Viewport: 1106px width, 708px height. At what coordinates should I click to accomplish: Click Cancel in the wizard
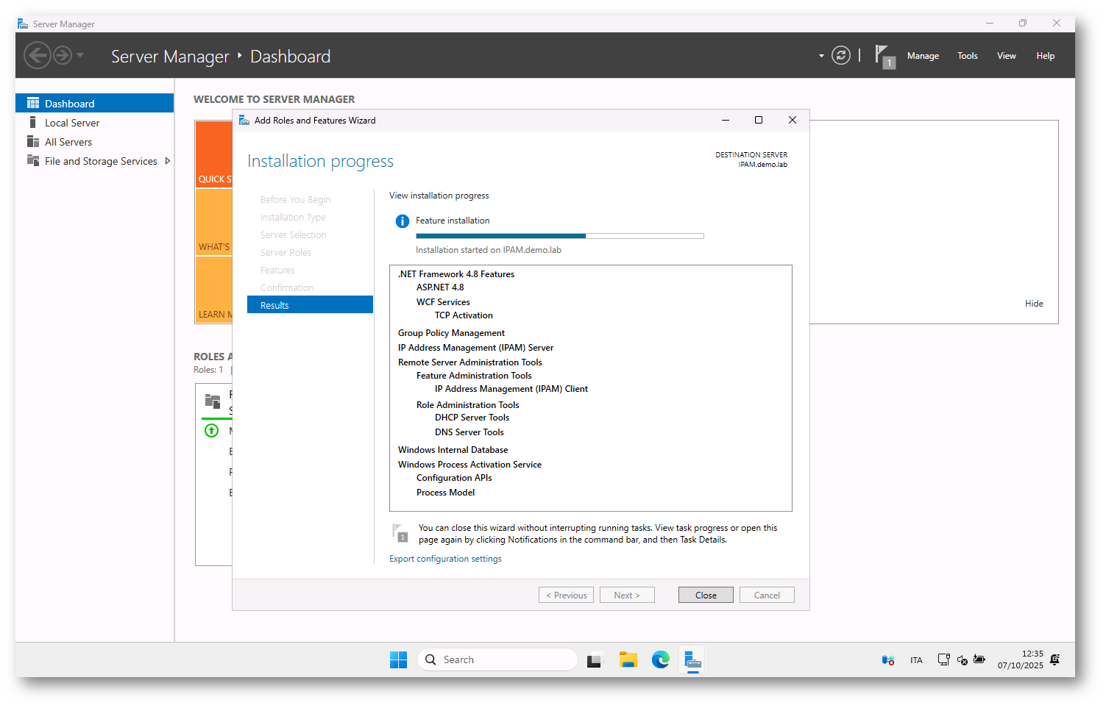(x=767, y=595)
